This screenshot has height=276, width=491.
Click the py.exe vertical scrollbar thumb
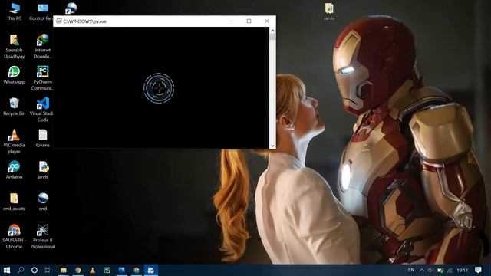point(272,37)
